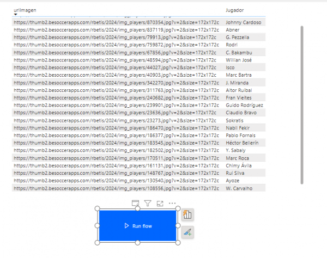The height and width of the screenshot is (258, 327).
Task: Click the image URL ending 311763.jpg
Action: 117,90
